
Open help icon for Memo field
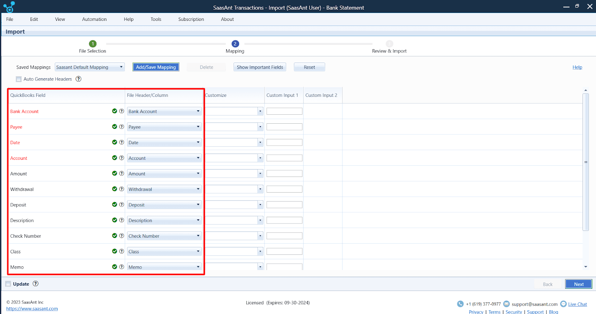point(121,267)
